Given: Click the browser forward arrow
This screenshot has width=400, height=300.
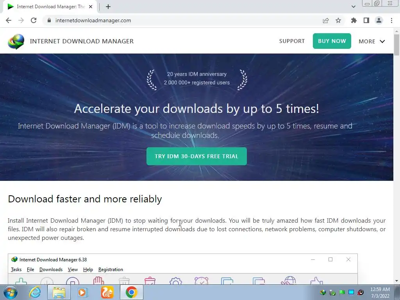Looking at the screenshot, I should [21, 20].
